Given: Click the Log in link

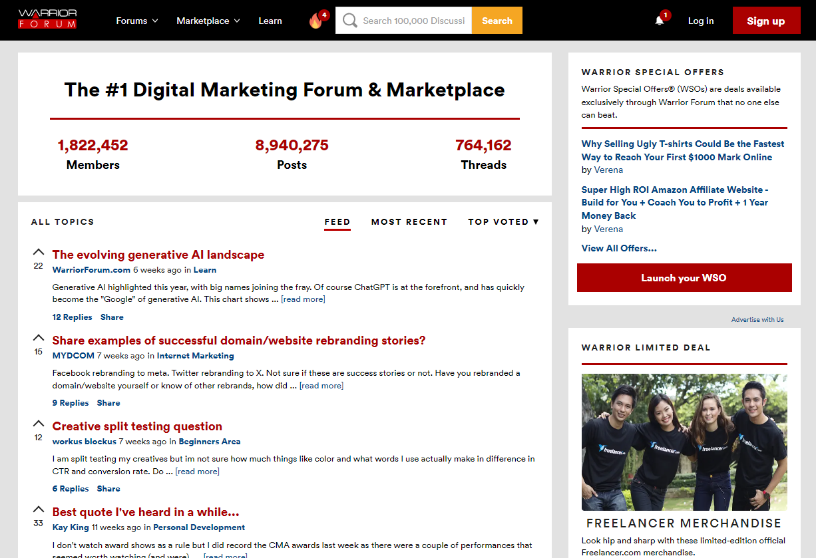Looking at the screenshot, I should coord(701,21).
